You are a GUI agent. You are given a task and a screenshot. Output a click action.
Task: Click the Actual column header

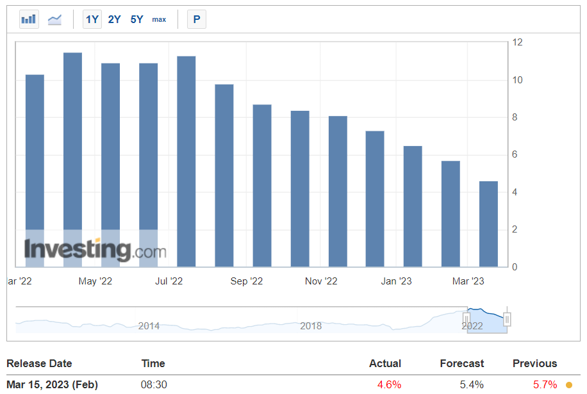(x=385, y=363)
